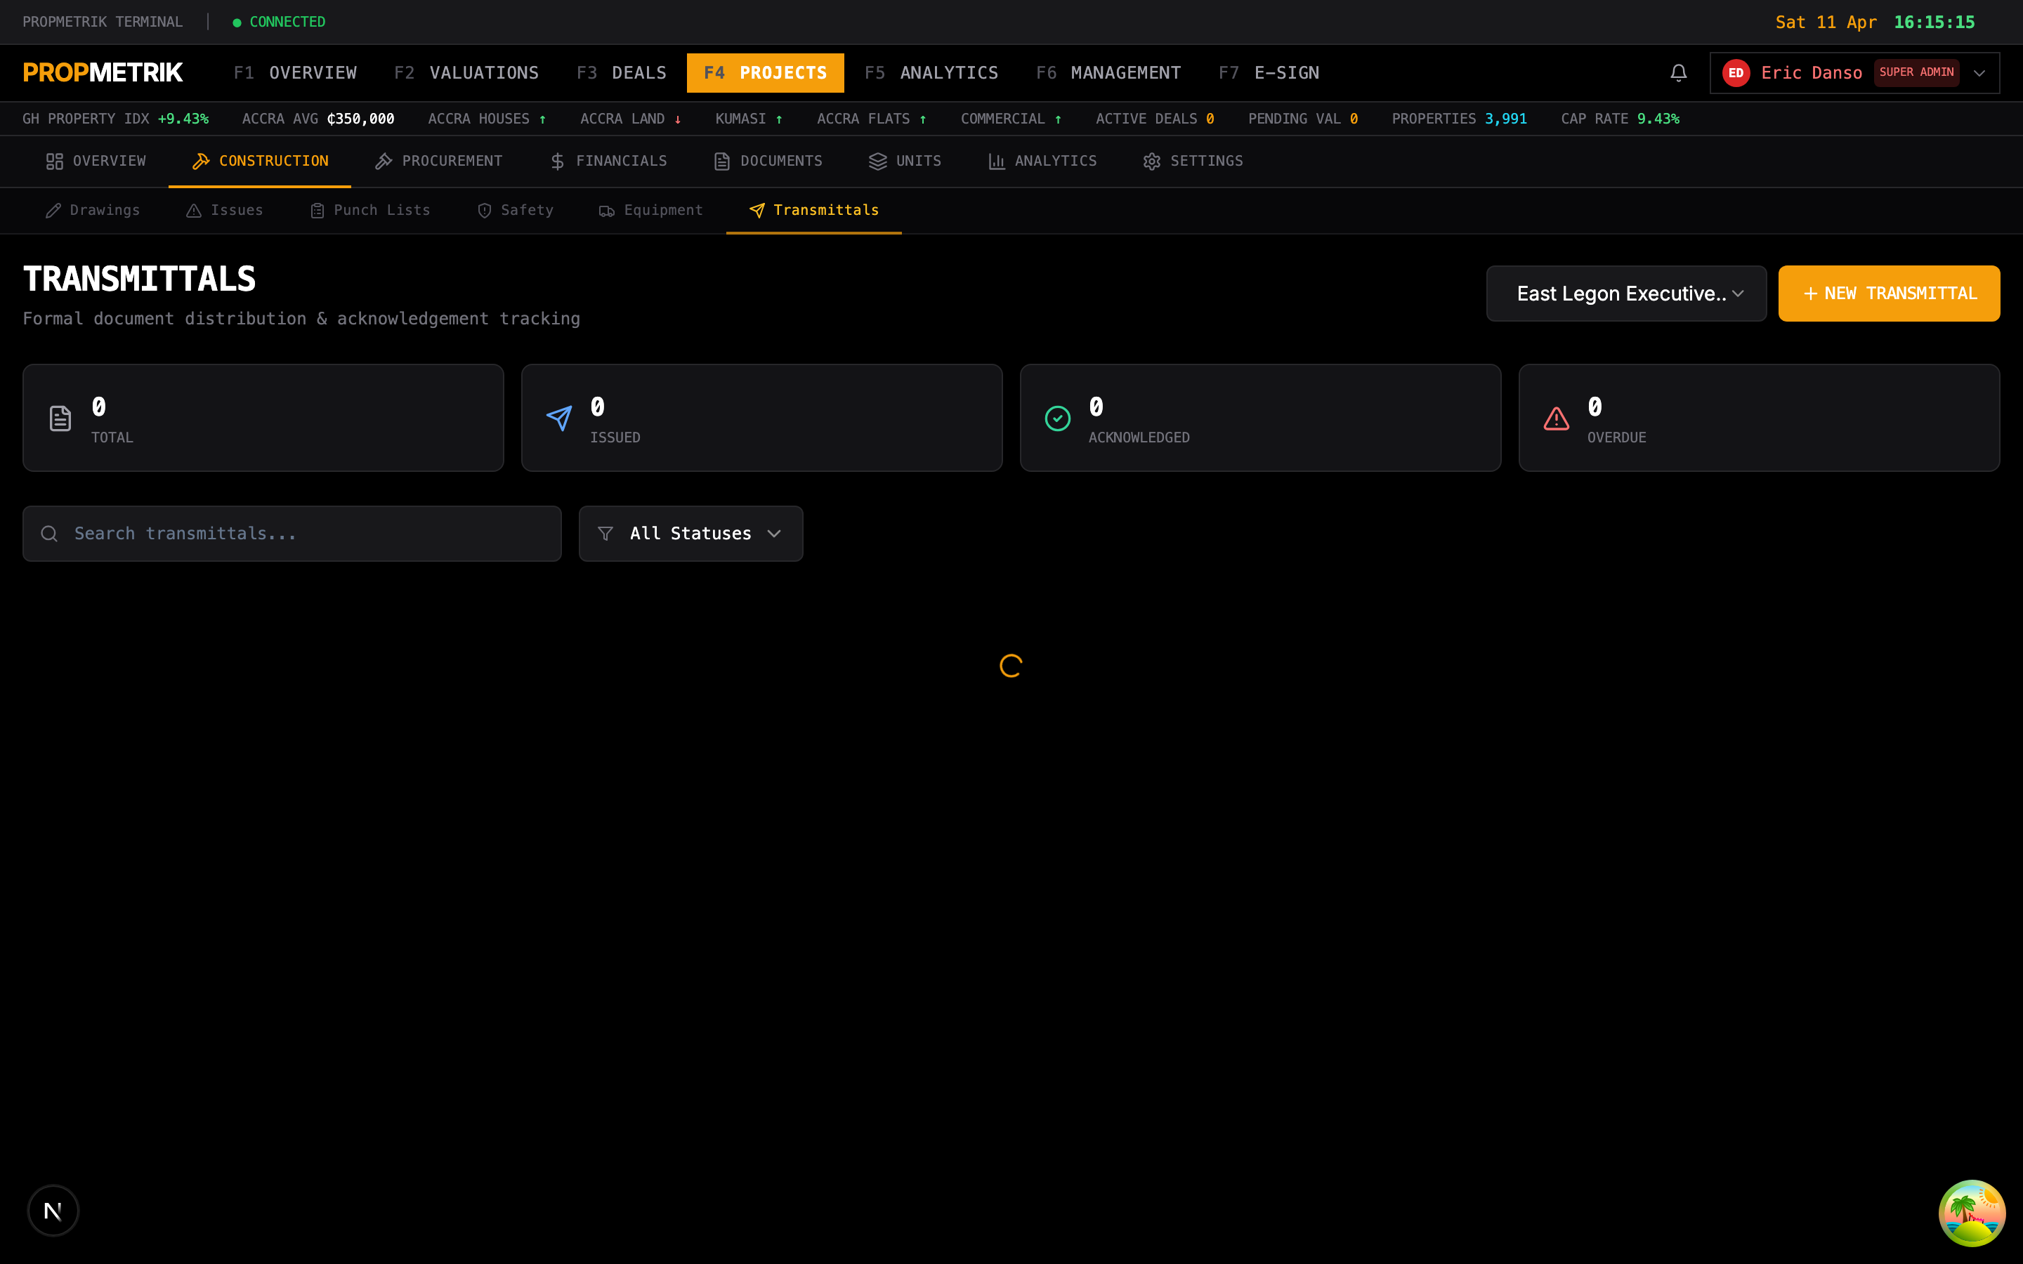Click the filter funnel icon
Image resolution: width=2023 pixels, height=1264 pixels.
605,534
